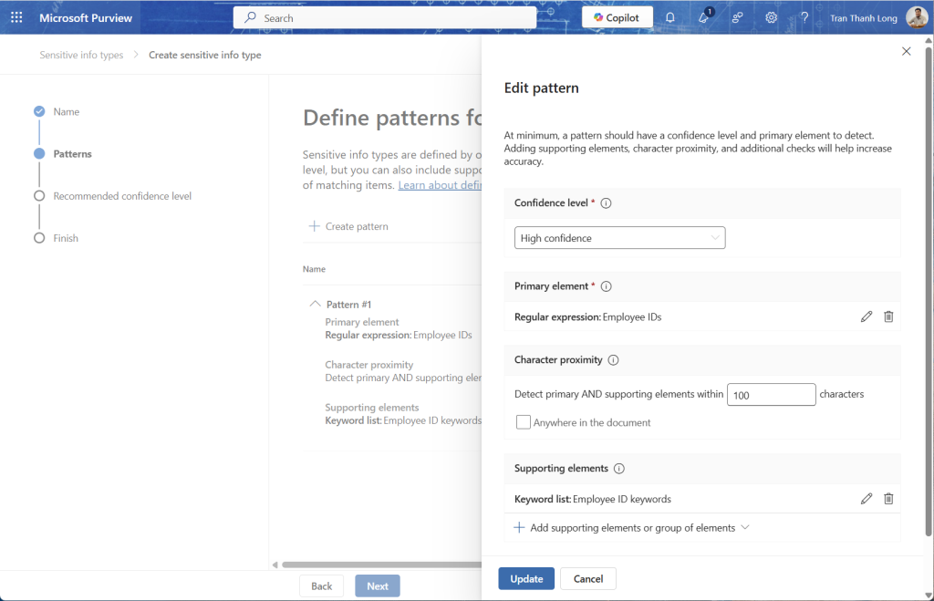Click the character proximity number field
The width and height of the screenshot is (934, 601).
(771, 395)
